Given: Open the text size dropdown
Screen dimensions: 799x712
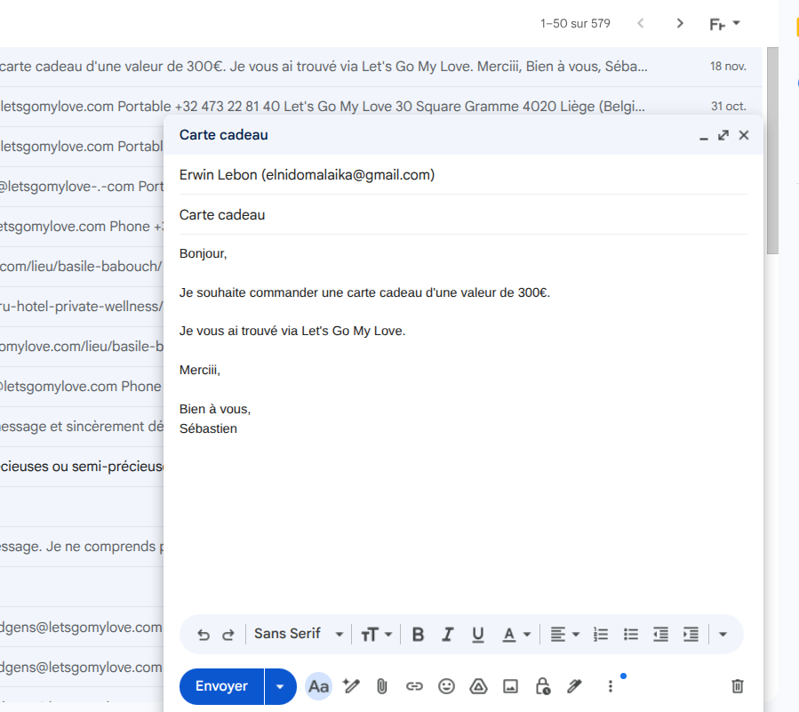Looking at the screenshot, I should (377, 635).
